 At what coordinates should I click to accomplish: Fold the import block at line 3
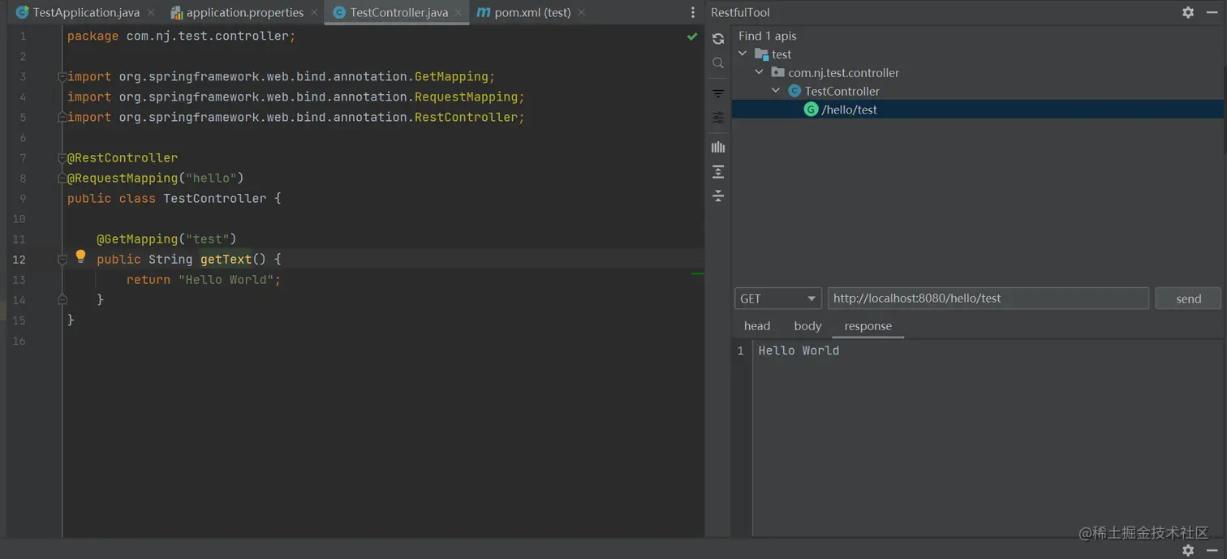click(x=62, y=77)
